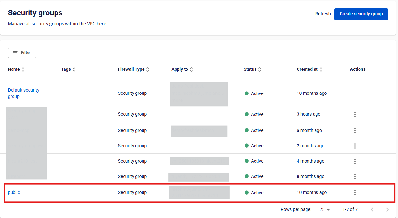Open the Filter options
Screen dimensions: 398x218
pos(22,53)
